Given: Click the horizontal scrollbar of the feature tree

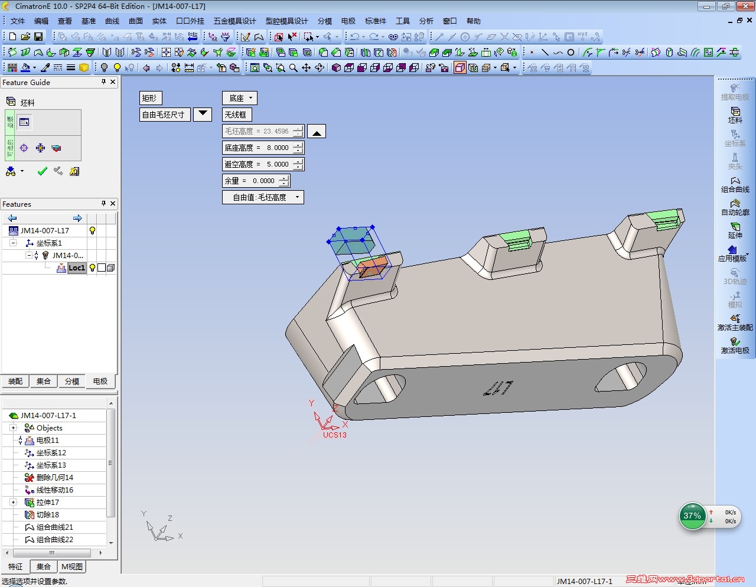Looking at the screenshot, I should [53, 553].
